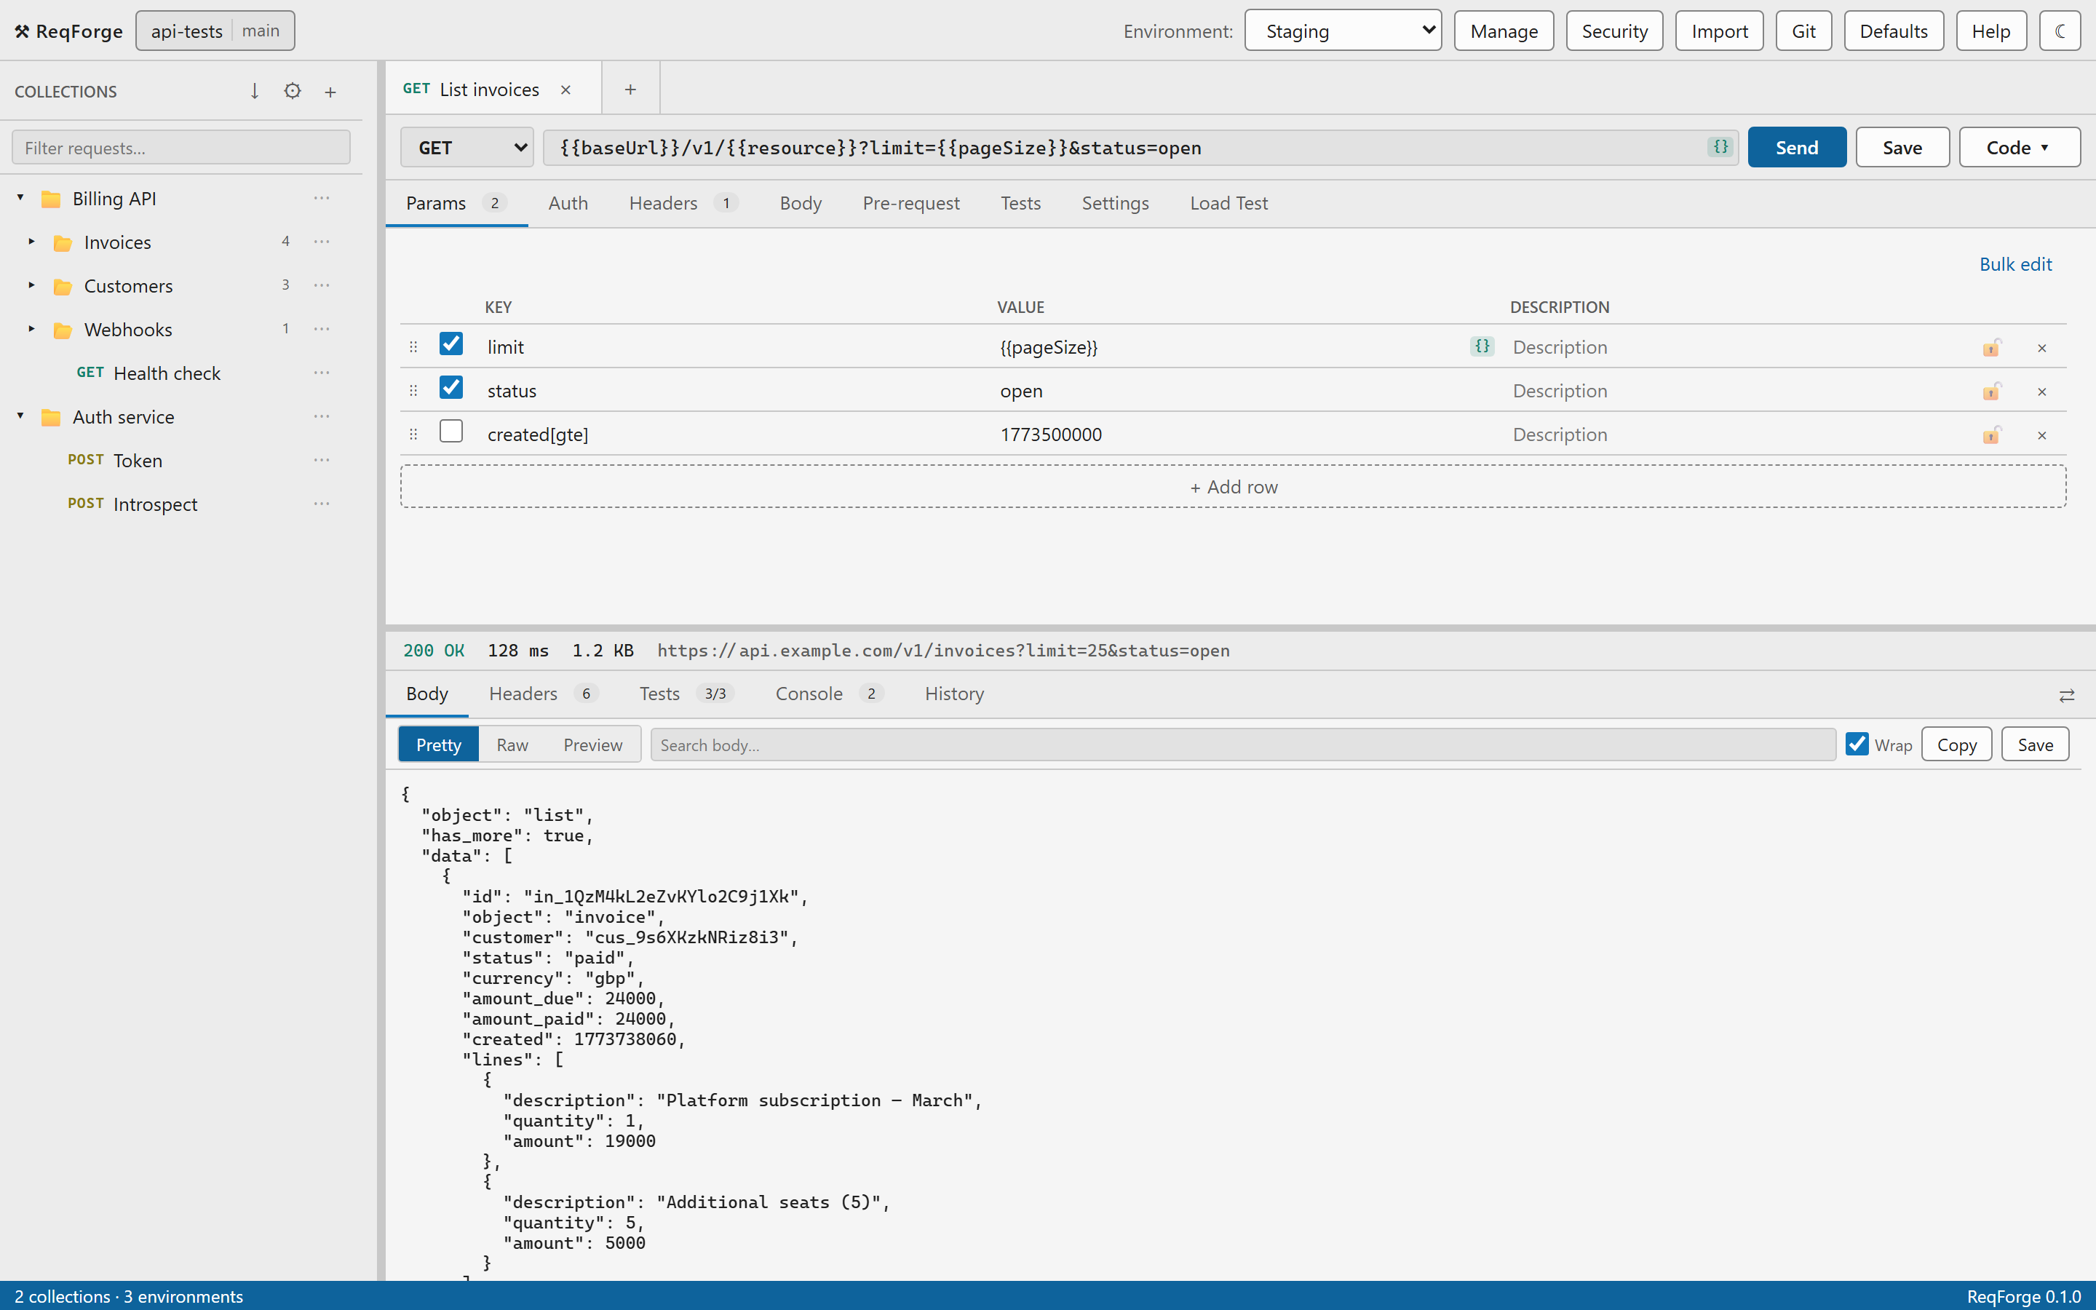Close the List invoices tab
The width and height of the screenshot is (2096, 1310).
coord(565,90)
